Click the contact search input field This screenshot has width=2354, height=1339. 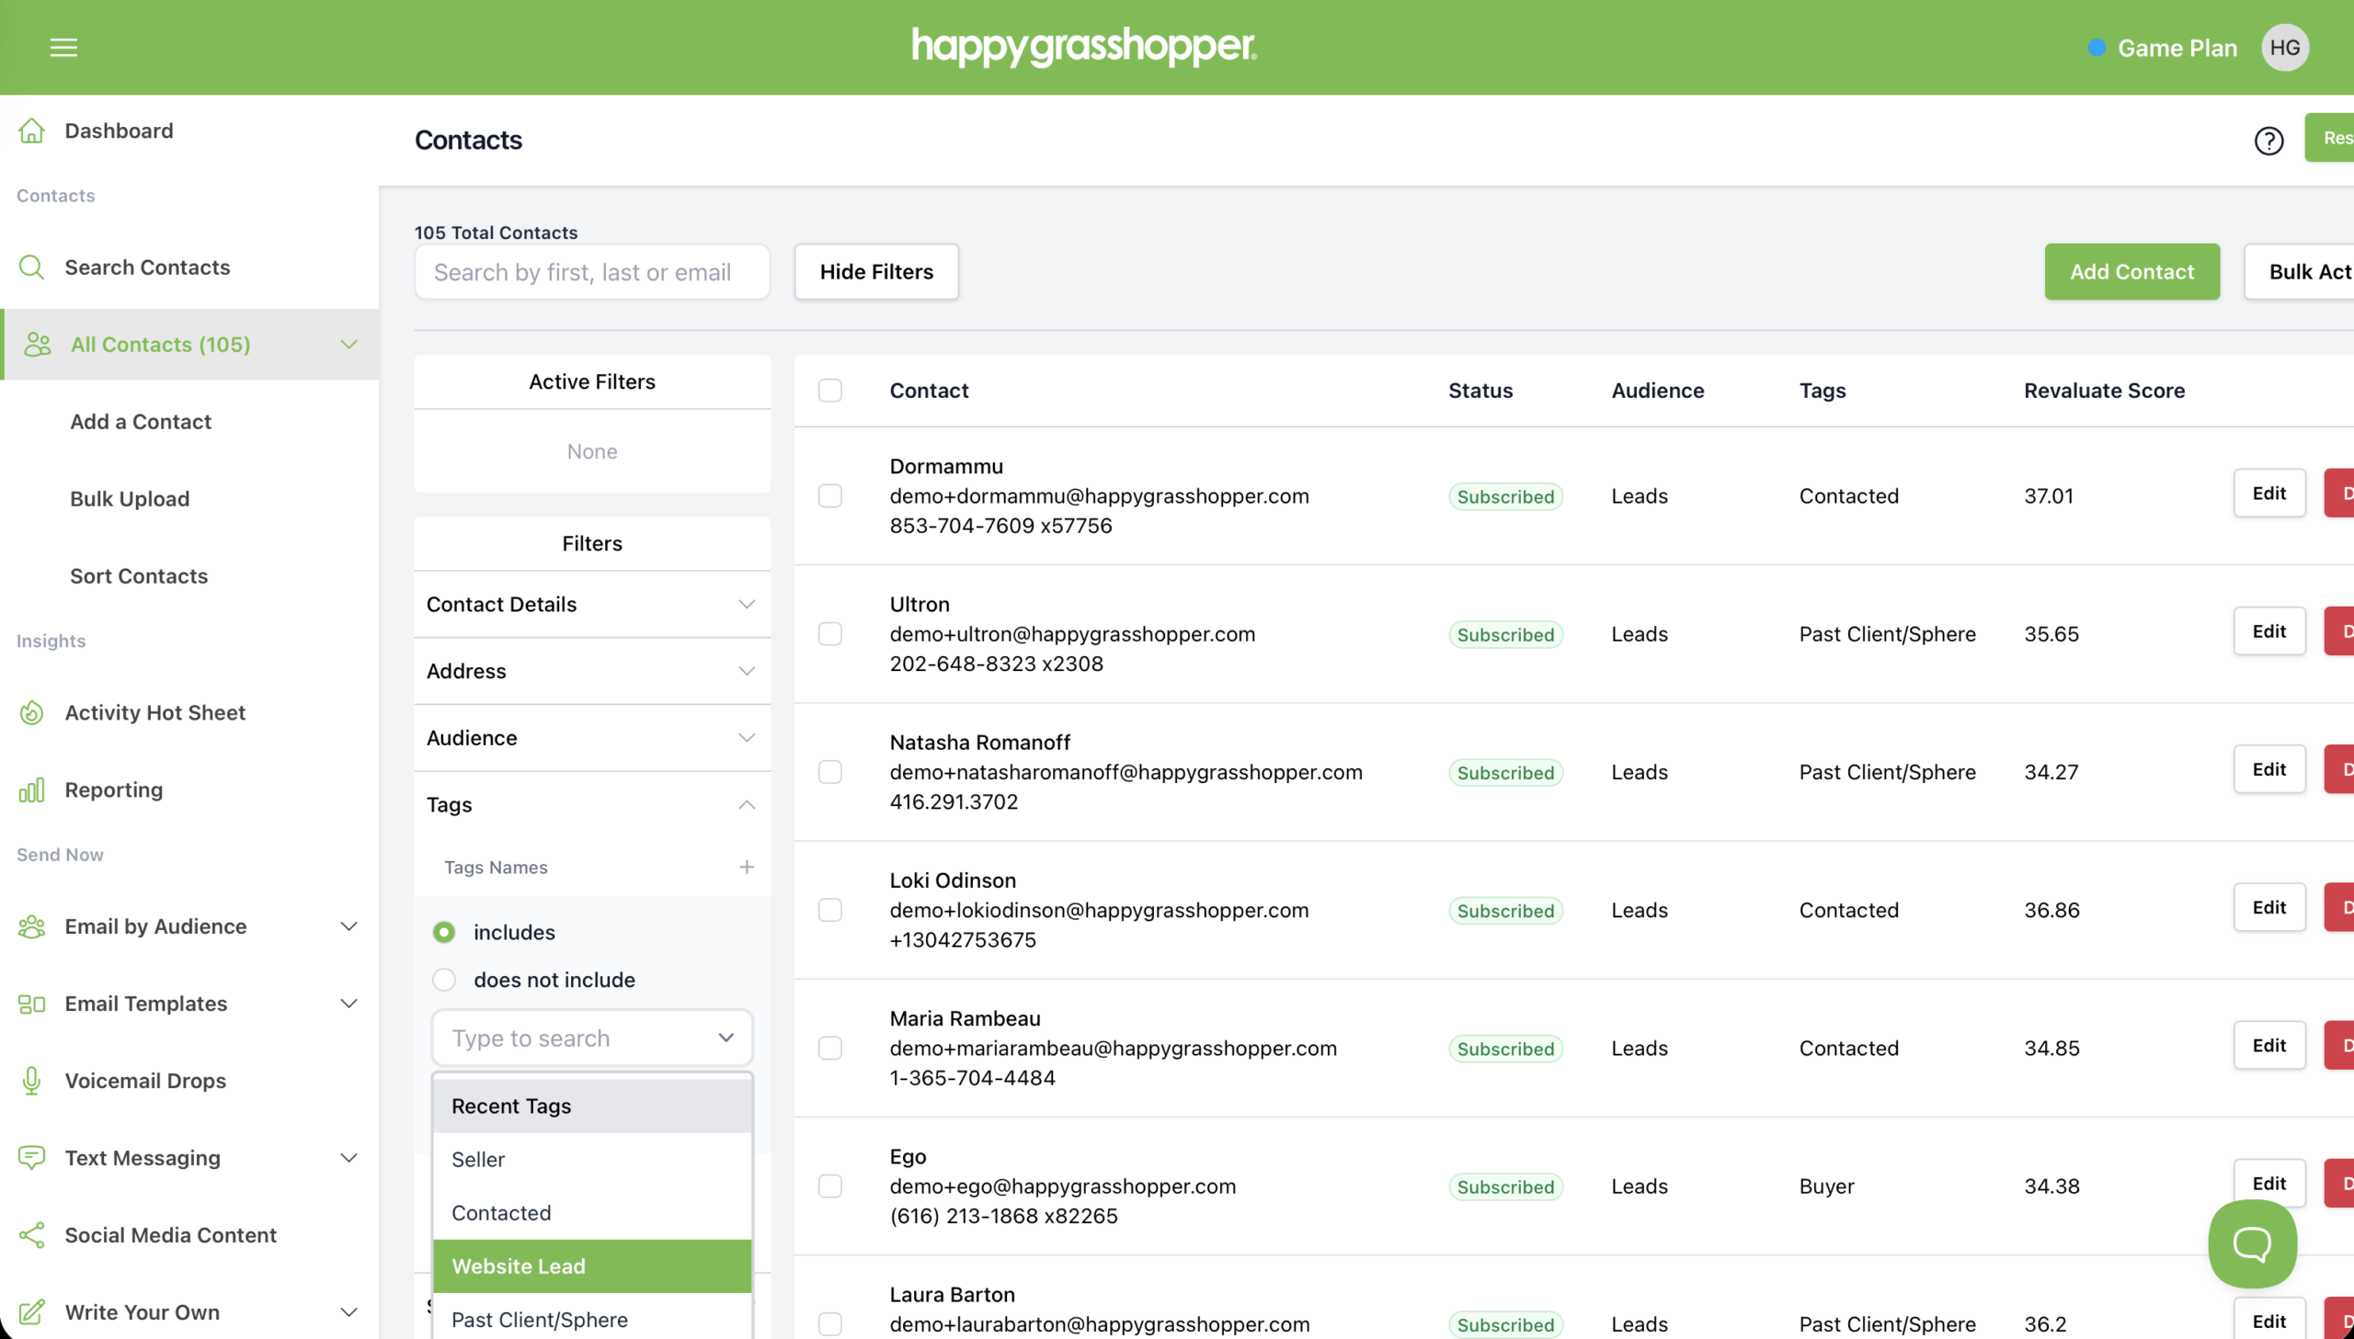(x=591, y=272)
